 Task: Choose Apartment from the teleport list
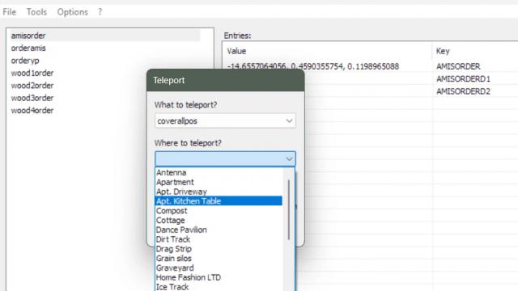click(x=219, y=182)
